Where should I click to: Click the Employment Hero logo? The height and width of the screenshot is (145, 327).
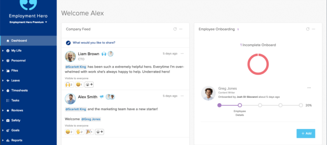[28, 5]
